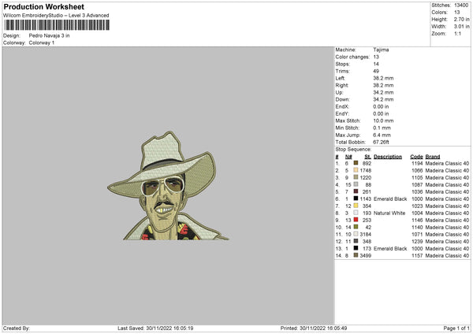Click 'Madeira Classic 40' in row 9

point(447,221)
